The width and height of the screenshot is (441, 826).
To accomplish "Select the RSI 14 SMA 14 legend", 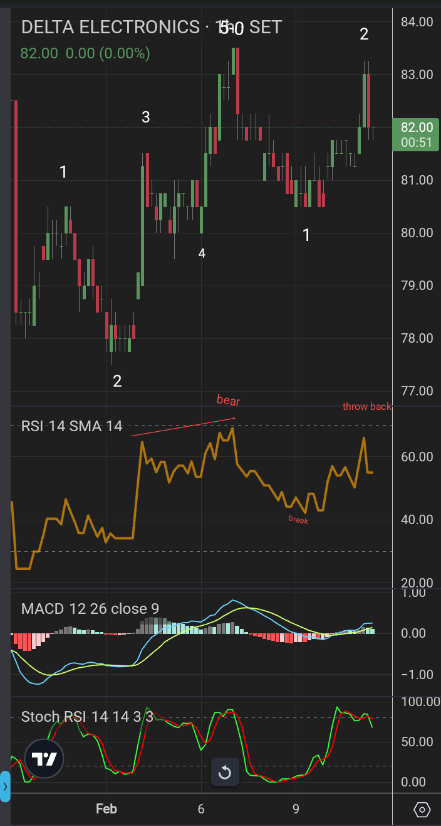I will click(x=71, y=426).
